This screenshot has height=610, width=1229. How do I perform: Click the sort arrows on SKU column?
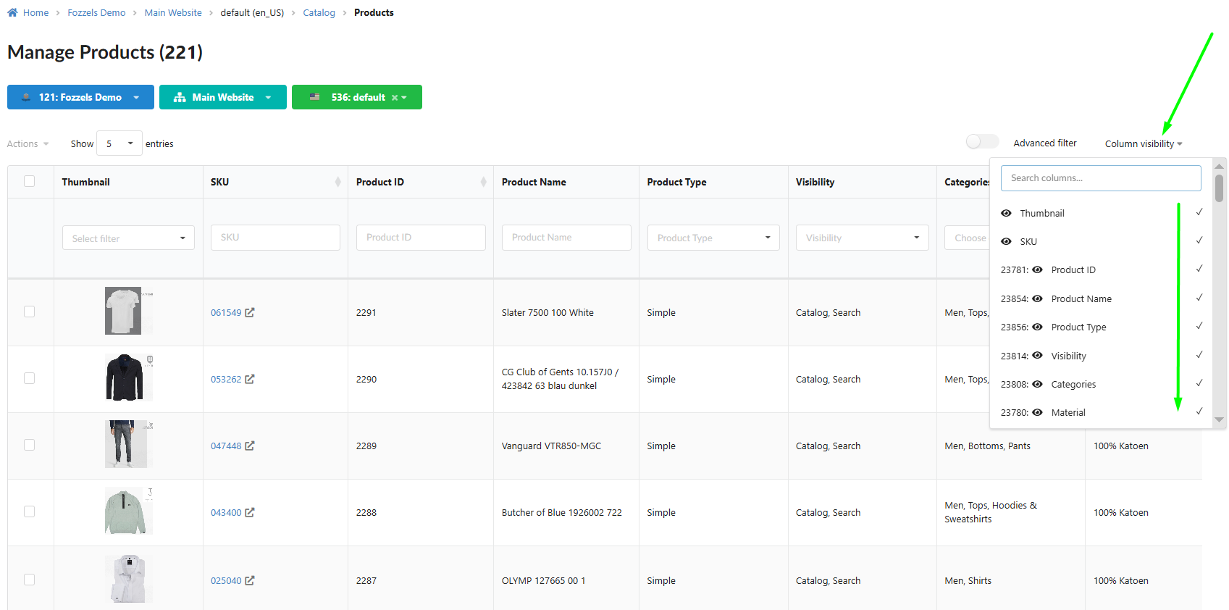pyautogui.click(x=337, y=182)
